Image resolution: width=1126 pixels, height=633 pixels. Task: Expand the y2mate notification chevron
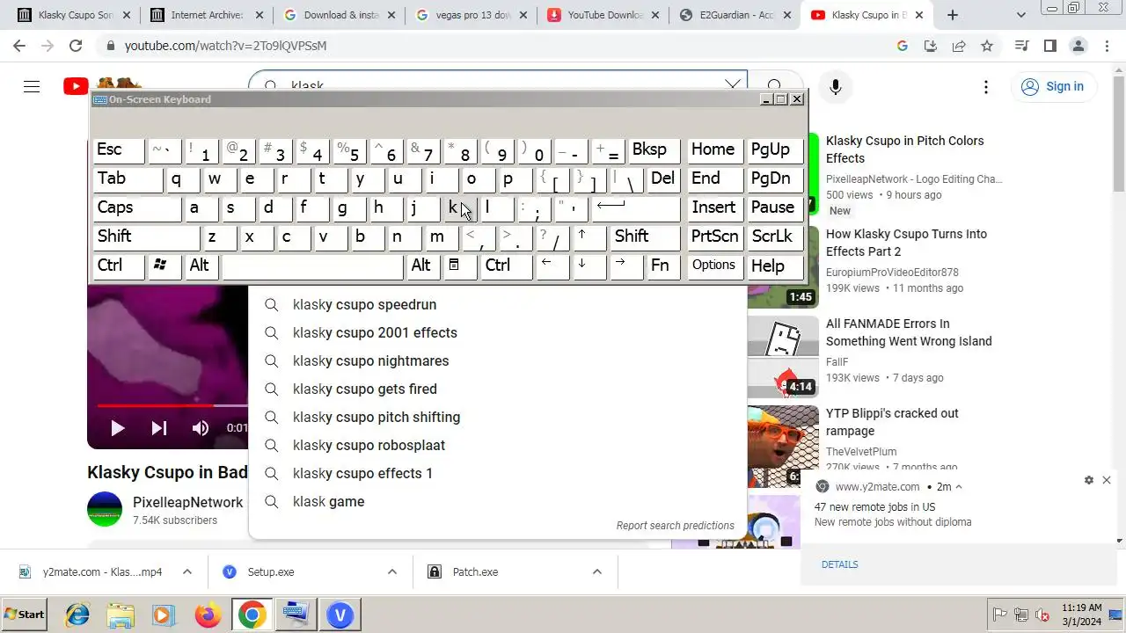[x=959, y=487]
